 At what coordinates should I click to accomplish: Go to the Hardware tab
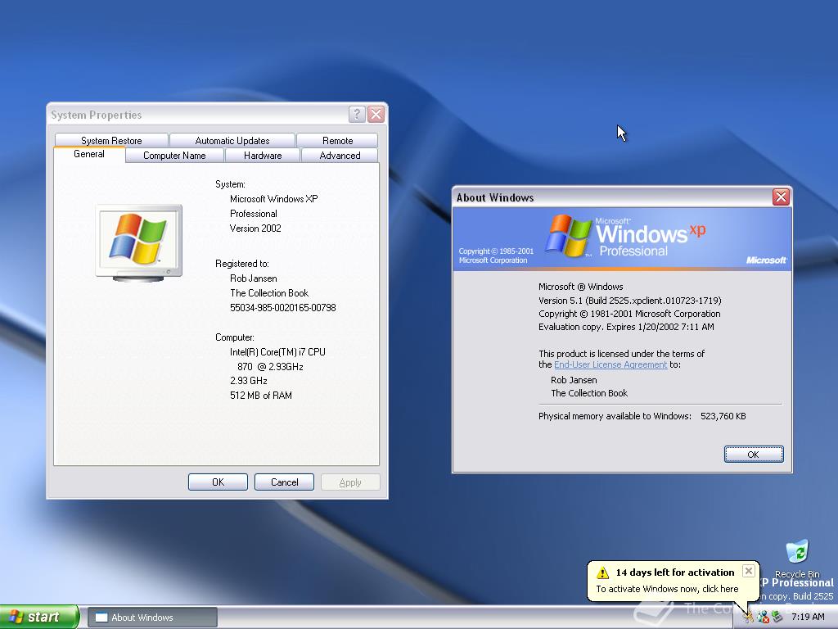pyautogui.click(x=263, y=155)
